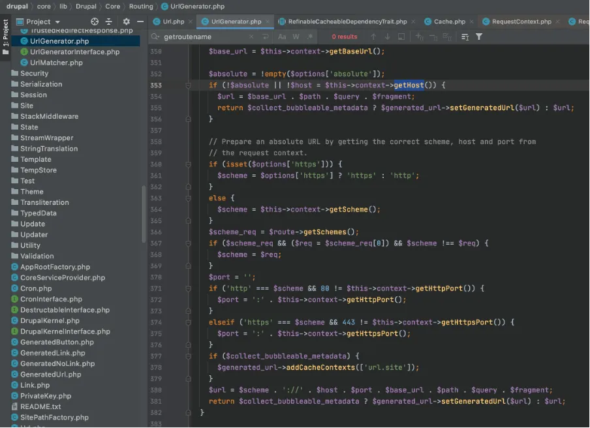Go to previous occurrence arrow up
The image size is (590, 428).
point(373,37)
